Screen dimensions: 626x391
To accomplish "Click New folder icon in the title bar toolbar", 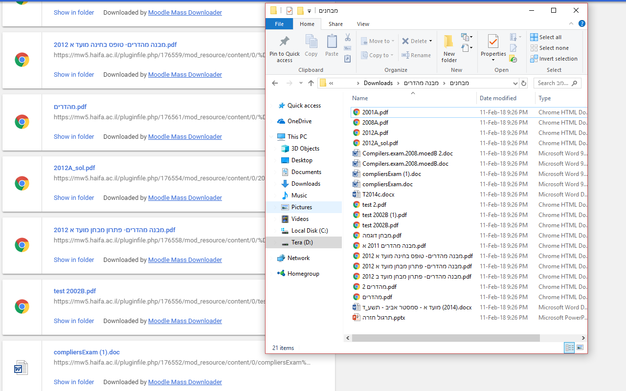I will pos(300,10).
